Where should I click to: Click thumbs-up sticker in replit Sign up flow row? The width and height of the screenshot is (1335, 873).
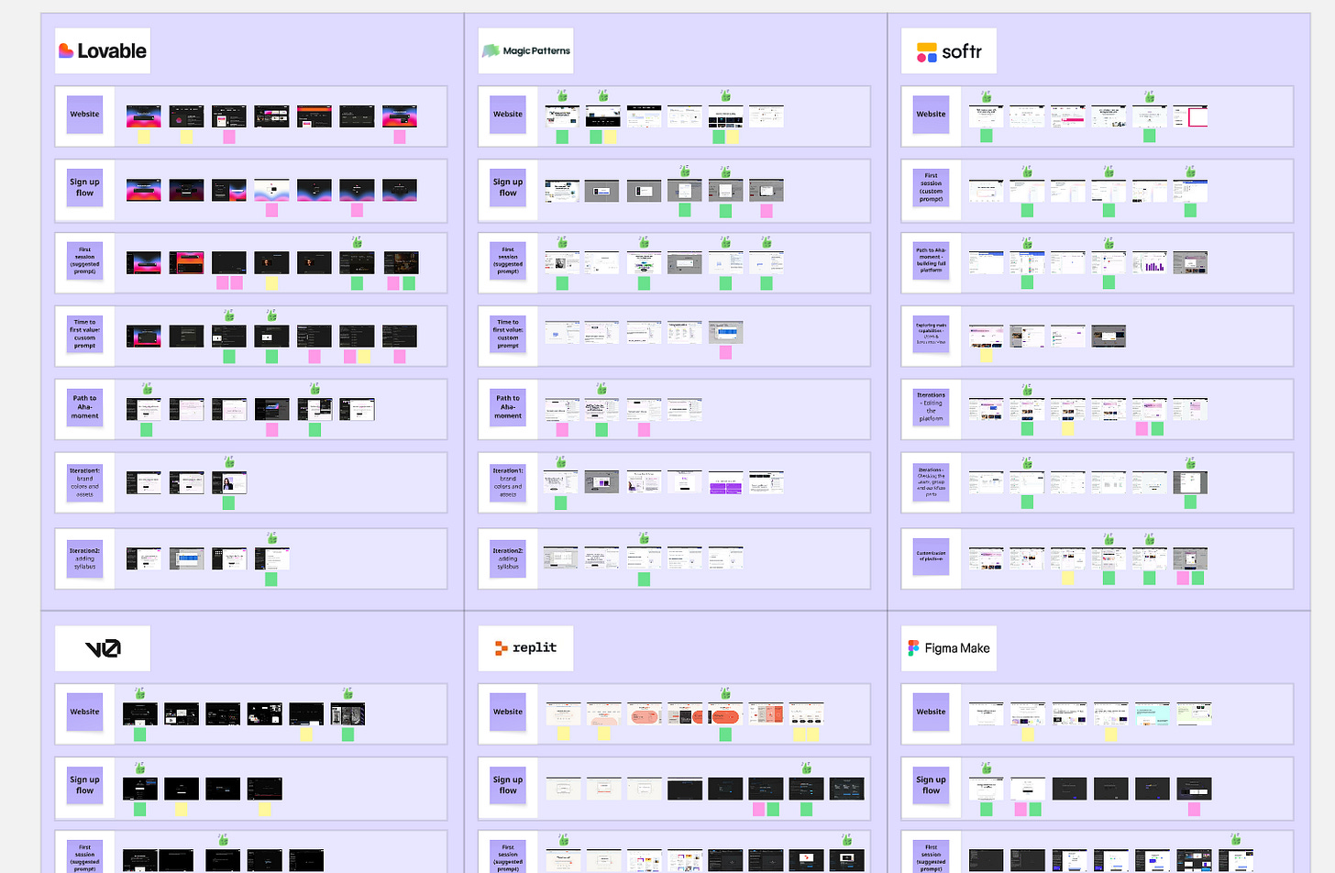[806, 768]
